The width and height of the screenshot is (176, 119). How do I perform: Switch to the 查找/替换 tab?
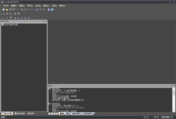pos(19,113)
